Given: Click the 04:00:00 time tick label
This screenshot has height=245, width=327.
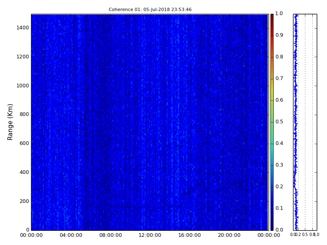Looking at the screenshot, I should [71, 235].
